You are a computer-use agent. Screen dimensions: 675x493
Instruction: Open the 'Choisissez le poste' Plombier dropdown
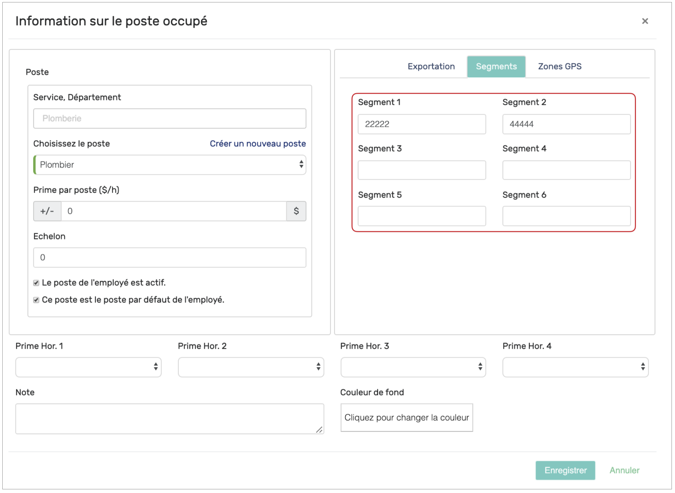170,165
